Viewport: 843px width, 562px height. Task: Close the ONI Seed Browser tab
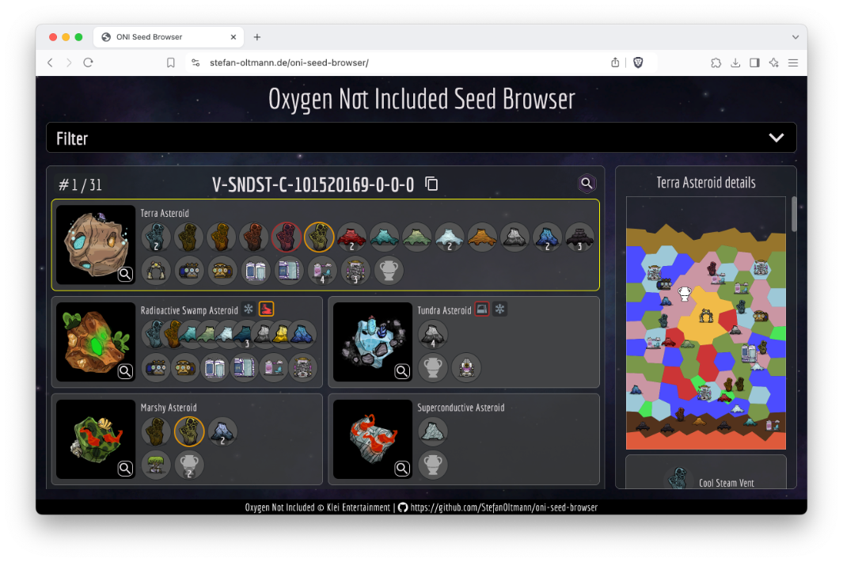click(234, 36)
